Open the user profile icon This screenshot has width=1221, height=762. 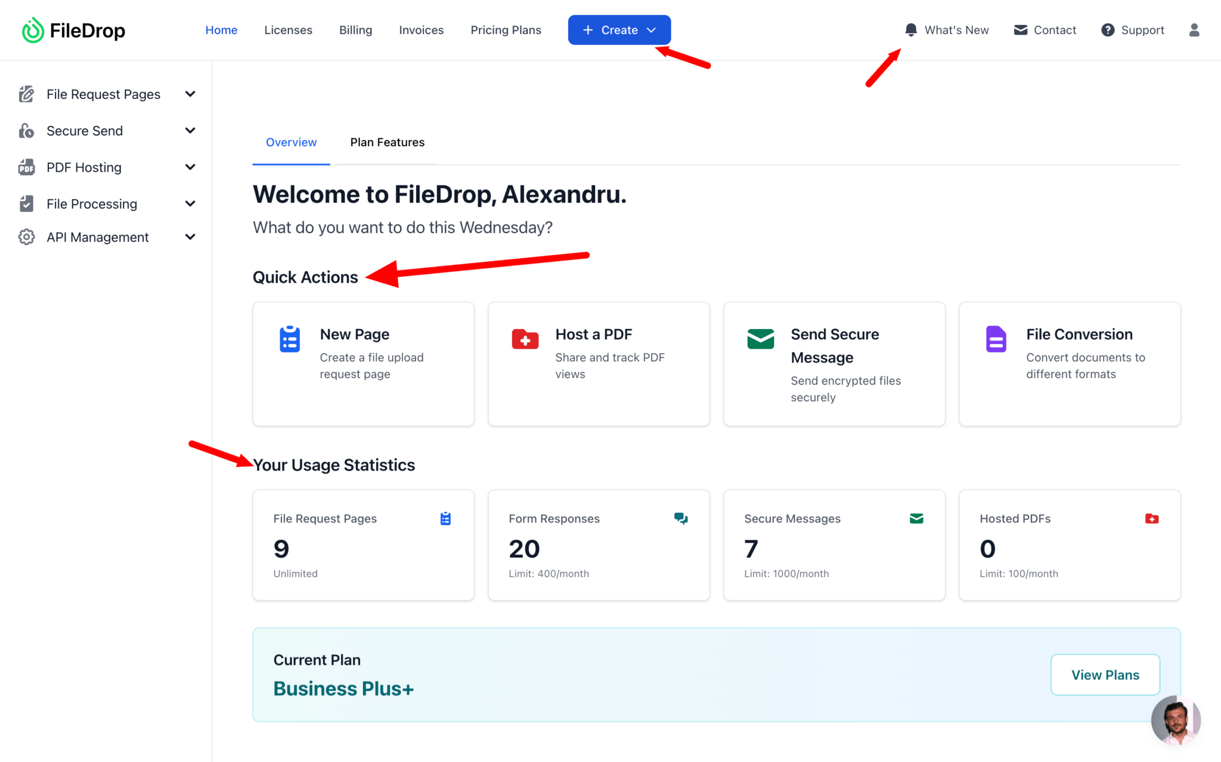pos(1194,30)
